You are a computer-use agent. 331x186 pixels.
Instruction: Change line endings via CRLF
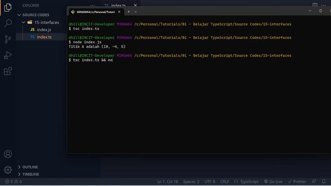(224, 181)
